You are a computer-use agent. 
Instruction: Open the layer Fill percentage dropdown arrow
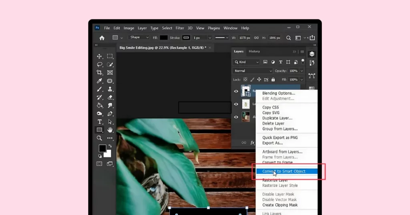[x=302, y=80]
